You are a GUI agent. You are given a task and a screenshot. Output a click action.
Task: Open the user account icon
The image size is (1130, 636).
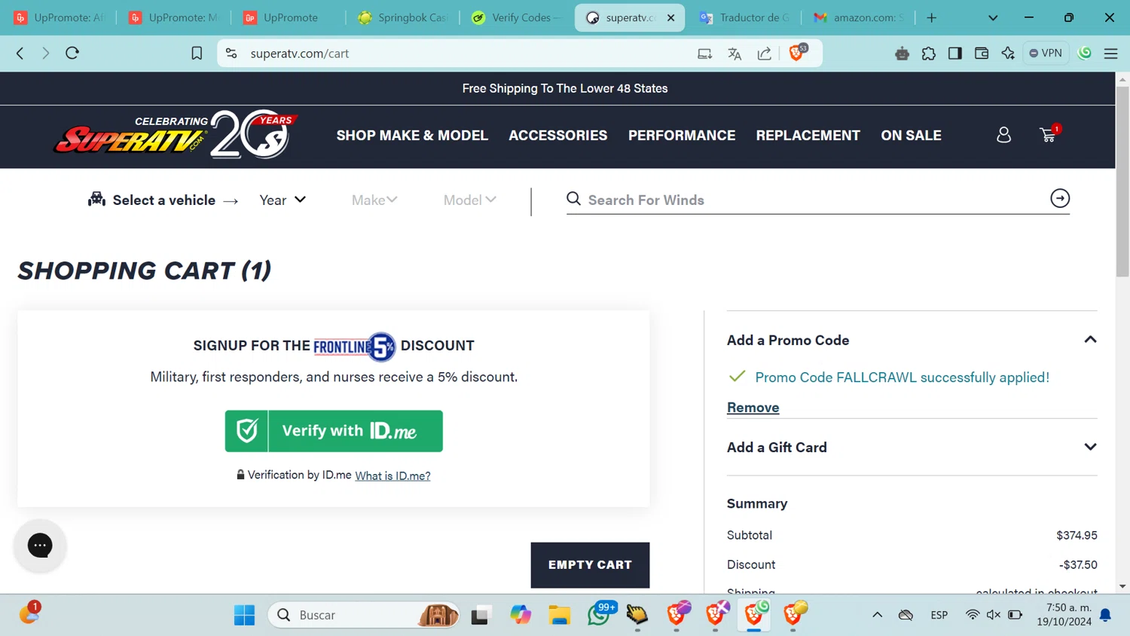click(1003, 135)
